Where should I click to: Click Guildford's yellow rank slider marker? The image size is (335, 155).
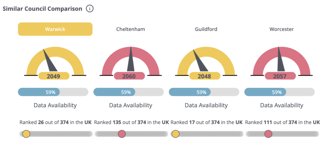tap(175, 134)
